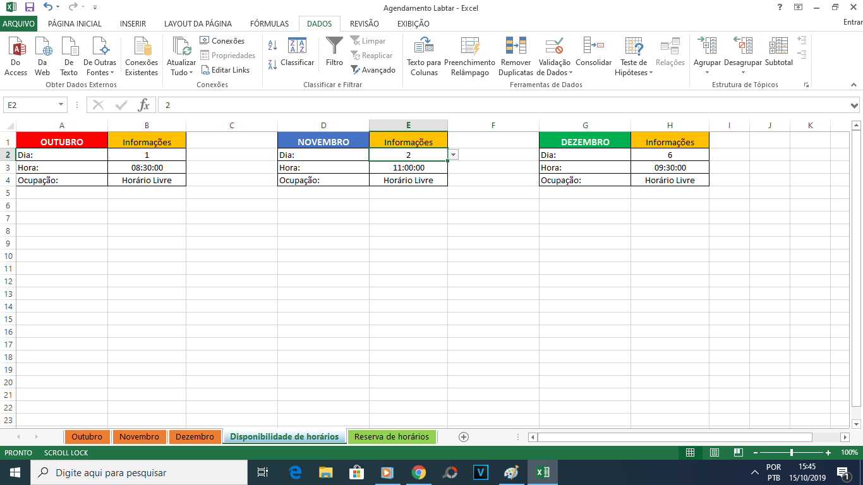Click the Subtotal tool
Viewport: 863px width, 485px height.
coord(778,52)
